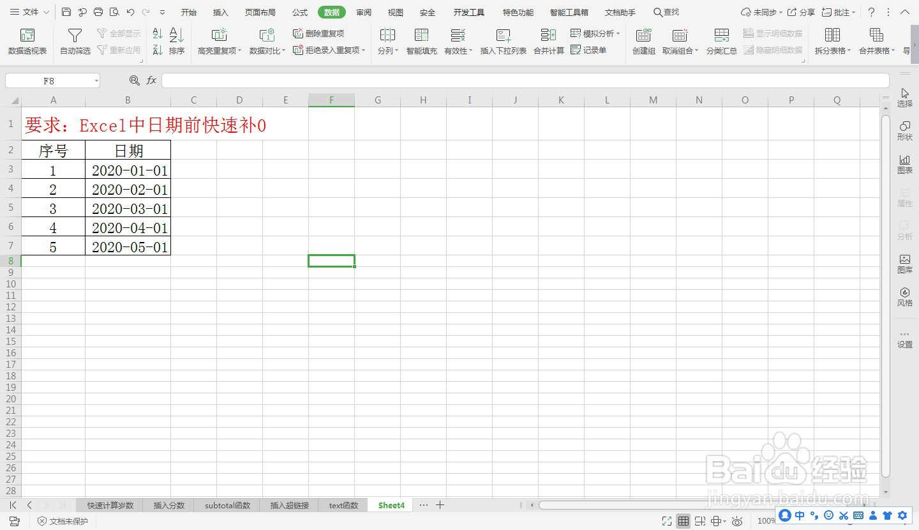919x530 pixels.
Task: Open Consolidate (合并计算) tool
Action: [549, 42]
